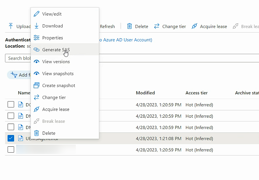
Task: Choose View snapshots from context menu
Action: (x=58, y=74)
